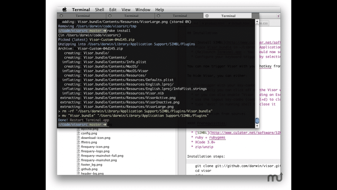Select footer_bg.png in the file list
337x190 pixels.
(x=91, y=165)
